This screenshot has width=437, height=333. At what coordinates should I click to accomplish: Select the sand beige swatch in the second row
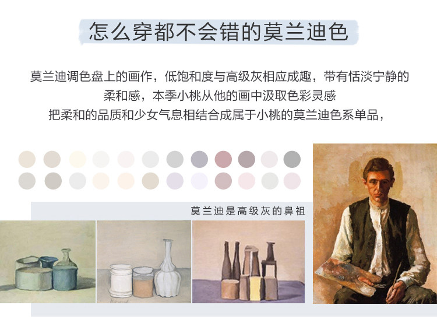pos(150,181)
